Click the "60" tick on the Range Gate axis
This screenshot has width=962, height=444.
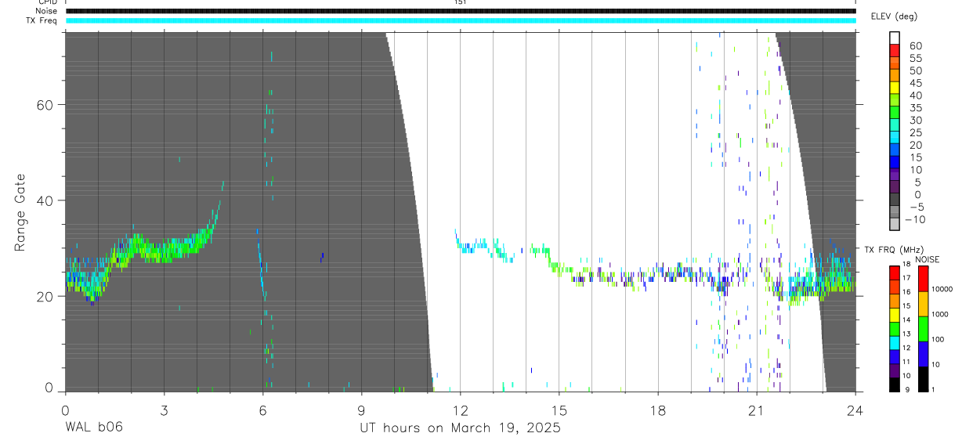[46, 105]
